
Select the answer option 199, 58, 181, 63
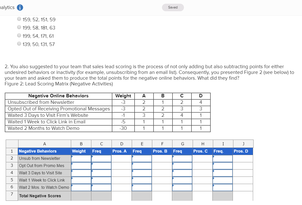[x=19, y=27]
